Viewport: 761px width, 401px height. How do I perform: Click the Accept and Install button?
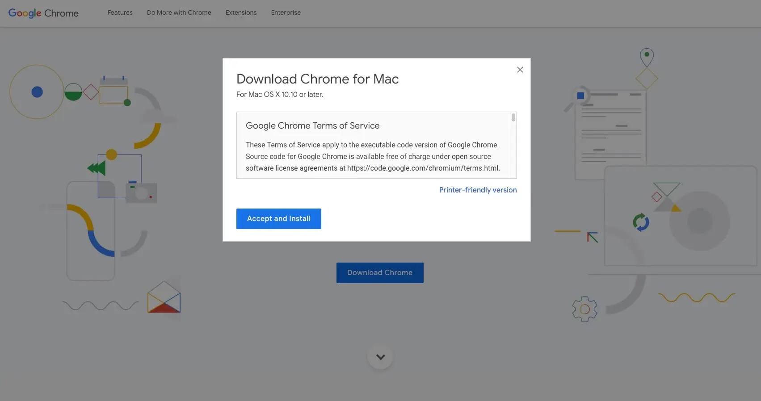[279, 219]
